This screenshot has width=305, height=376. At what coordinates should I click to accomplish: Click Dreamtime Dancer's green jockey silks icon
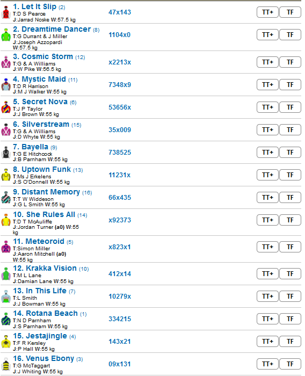coord(6,35)
